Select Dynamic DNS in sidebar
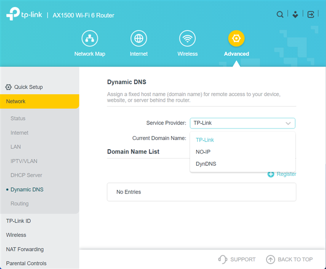Viewport: 326px width, 269px height. click(27, 189)
